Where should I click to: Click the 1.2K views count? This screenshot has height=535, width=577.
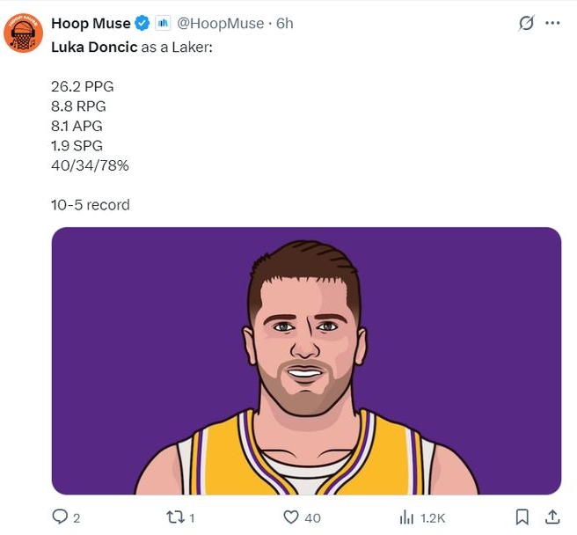pos(433,517)
